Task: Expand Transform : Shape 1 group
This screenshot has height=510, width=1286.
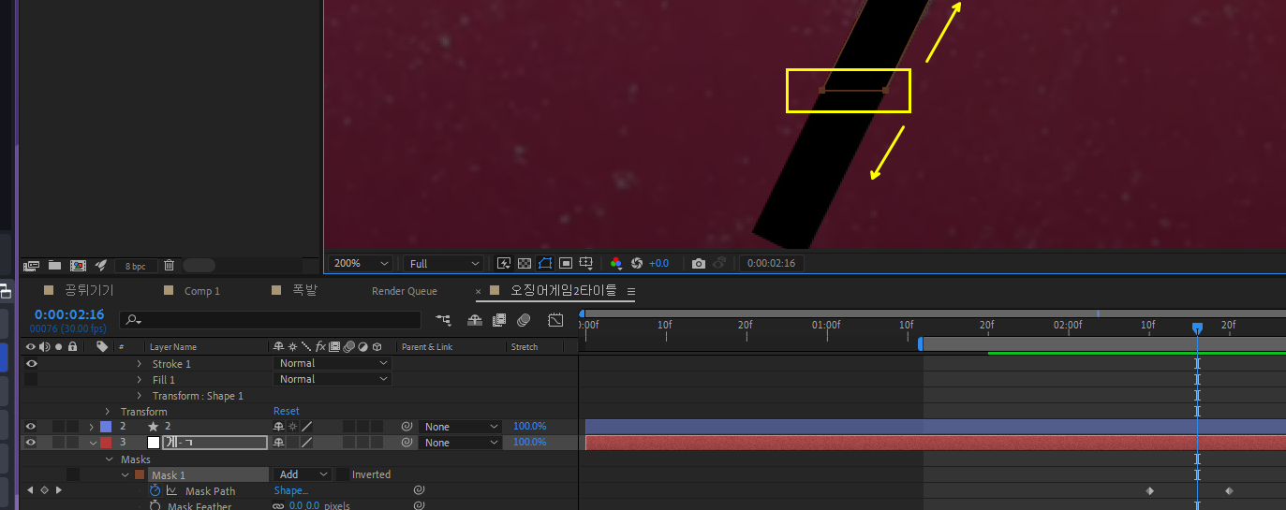Action: (x=140, y=396)
